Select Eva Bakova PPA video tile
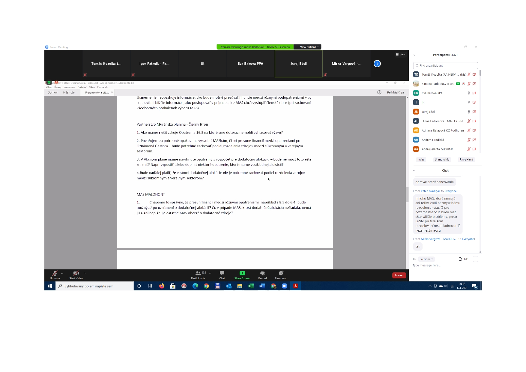Image resolution: width=526 pixels, height=372 pixels. click(x=250, y=64)
